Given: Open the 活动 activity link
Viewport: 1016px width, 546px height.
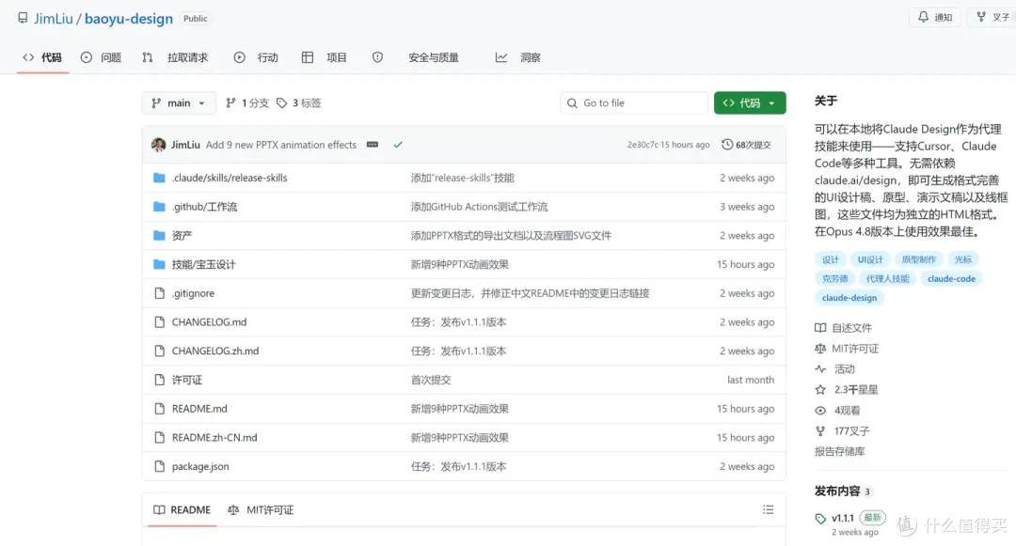Looking at the screenshot, I should click(835, 369).
